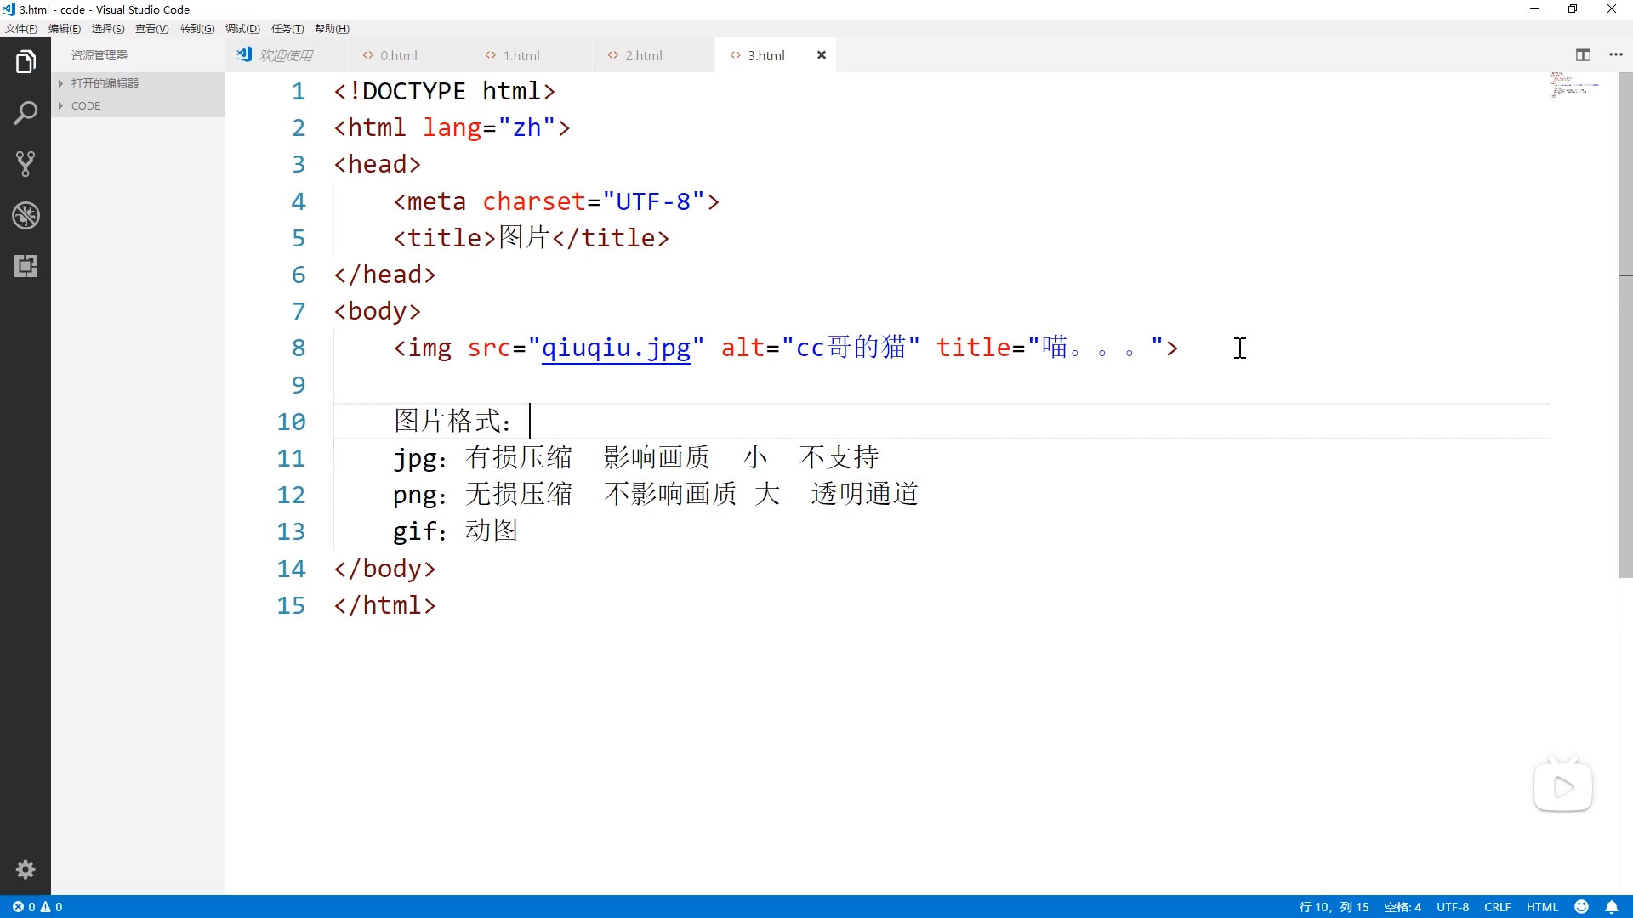The height and width of the screenshot is (918, 1633).
Task: Click the feedback smiley in the status bar
Action: (1582, 907)
